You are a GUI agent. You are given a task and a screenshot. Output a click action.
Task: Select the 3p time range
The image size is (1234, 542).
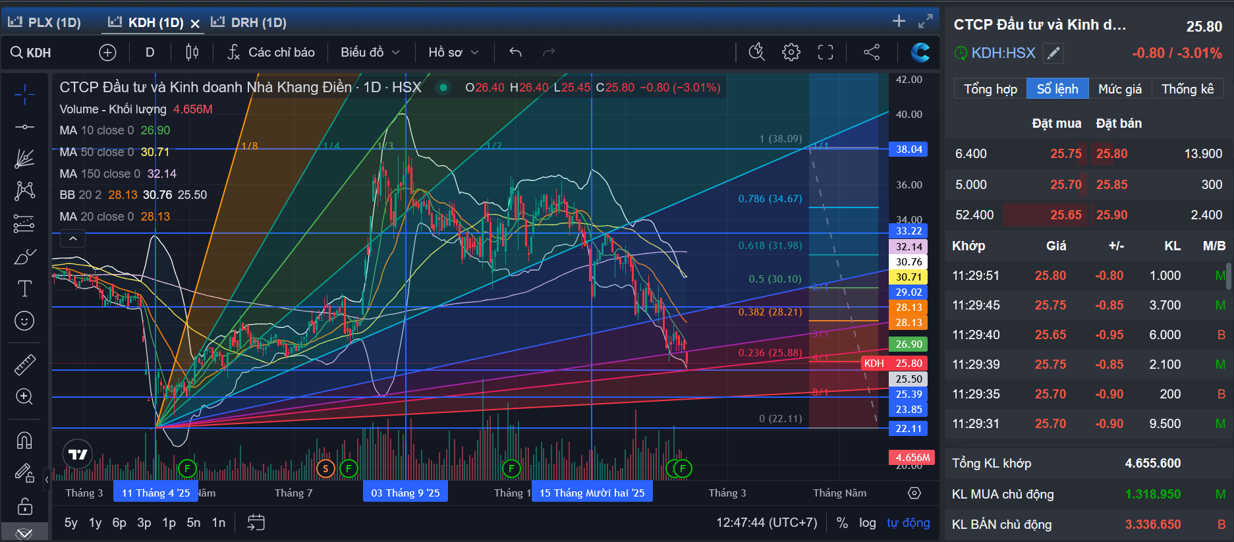click(x=144, y=523)
